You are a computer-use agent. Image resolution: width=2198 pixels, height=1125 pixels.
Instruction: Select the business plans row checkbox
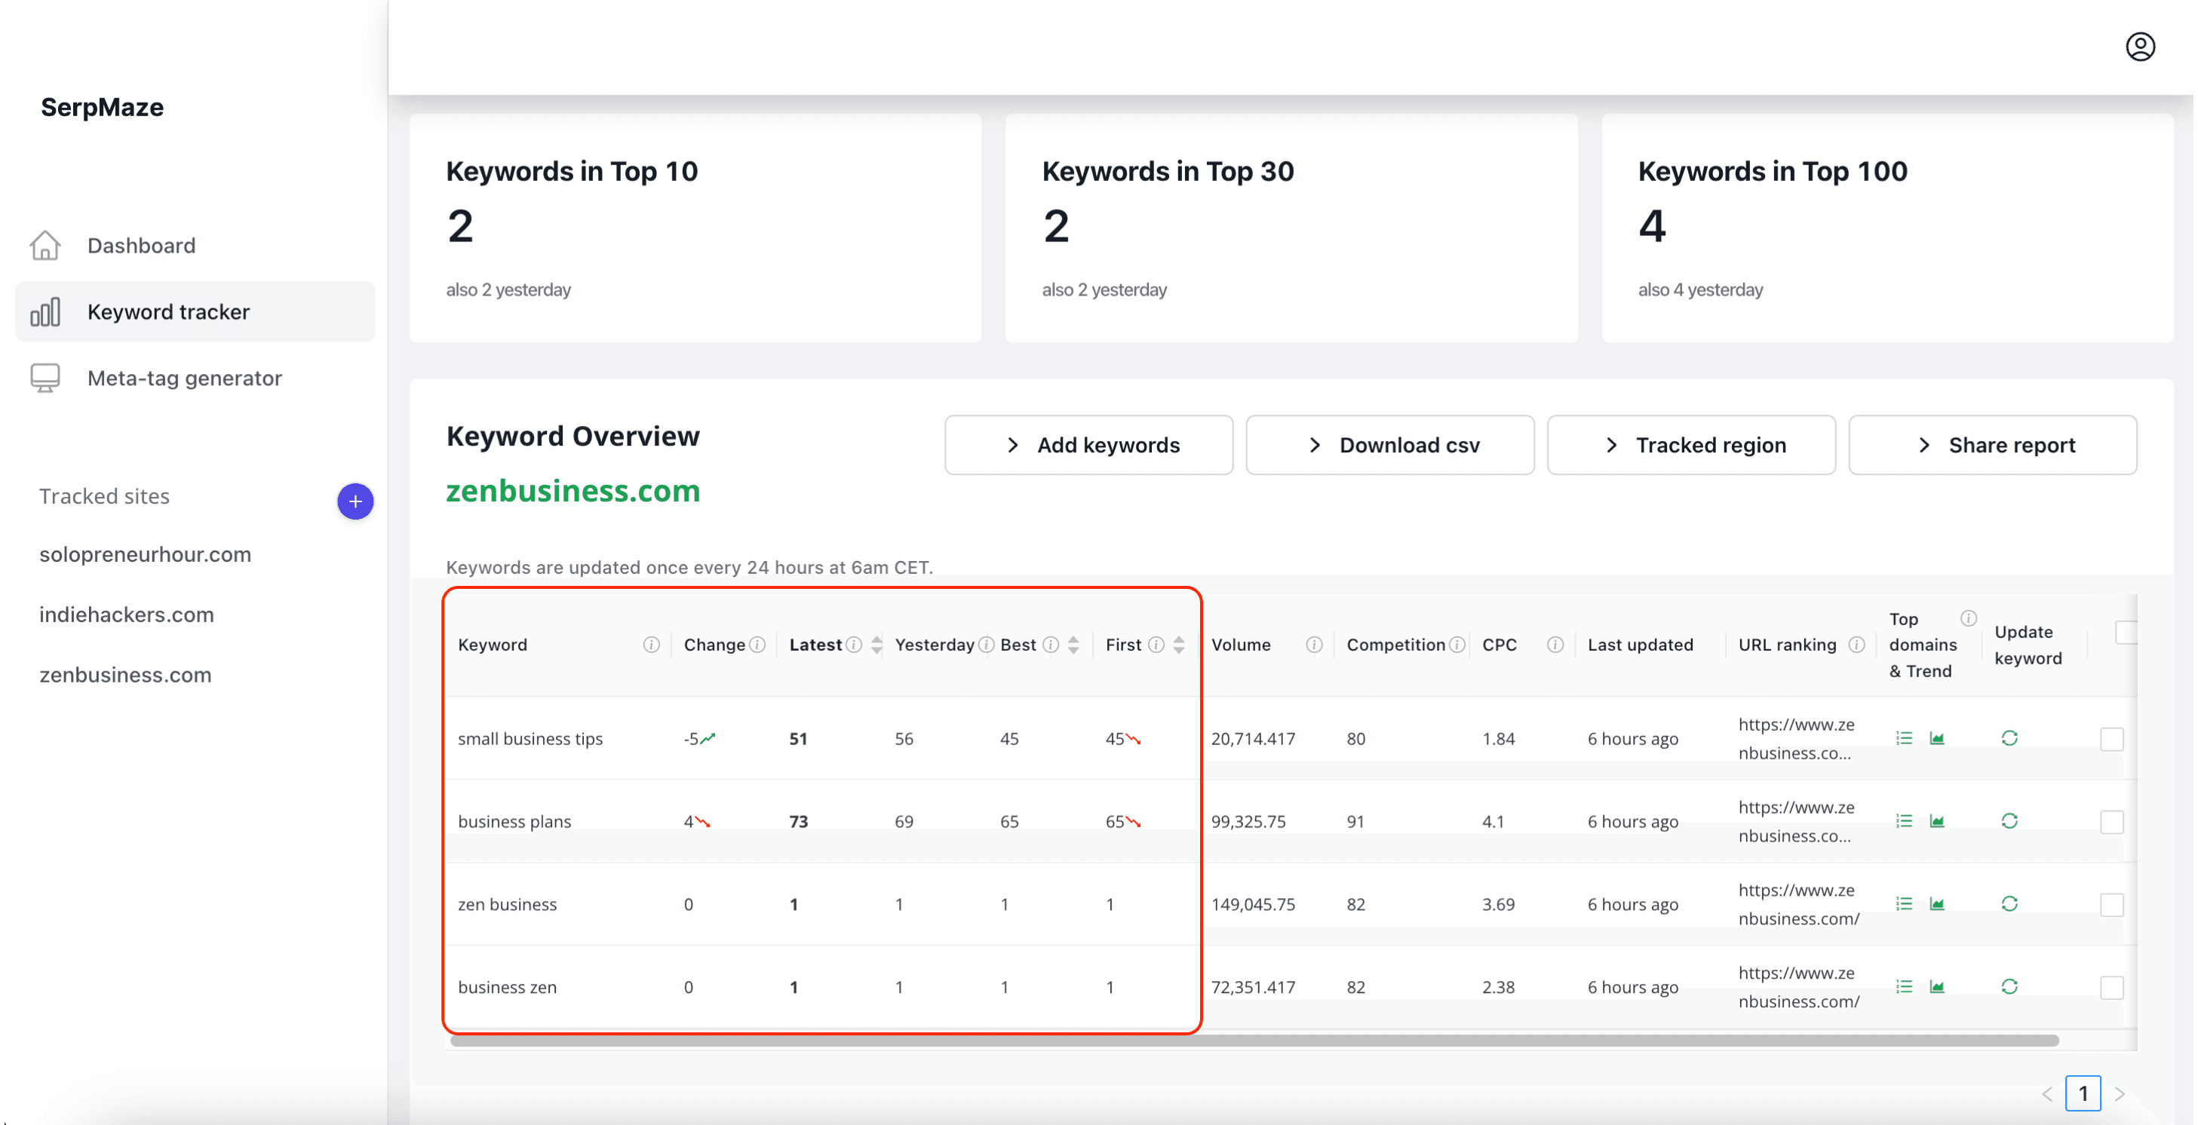2112,822
